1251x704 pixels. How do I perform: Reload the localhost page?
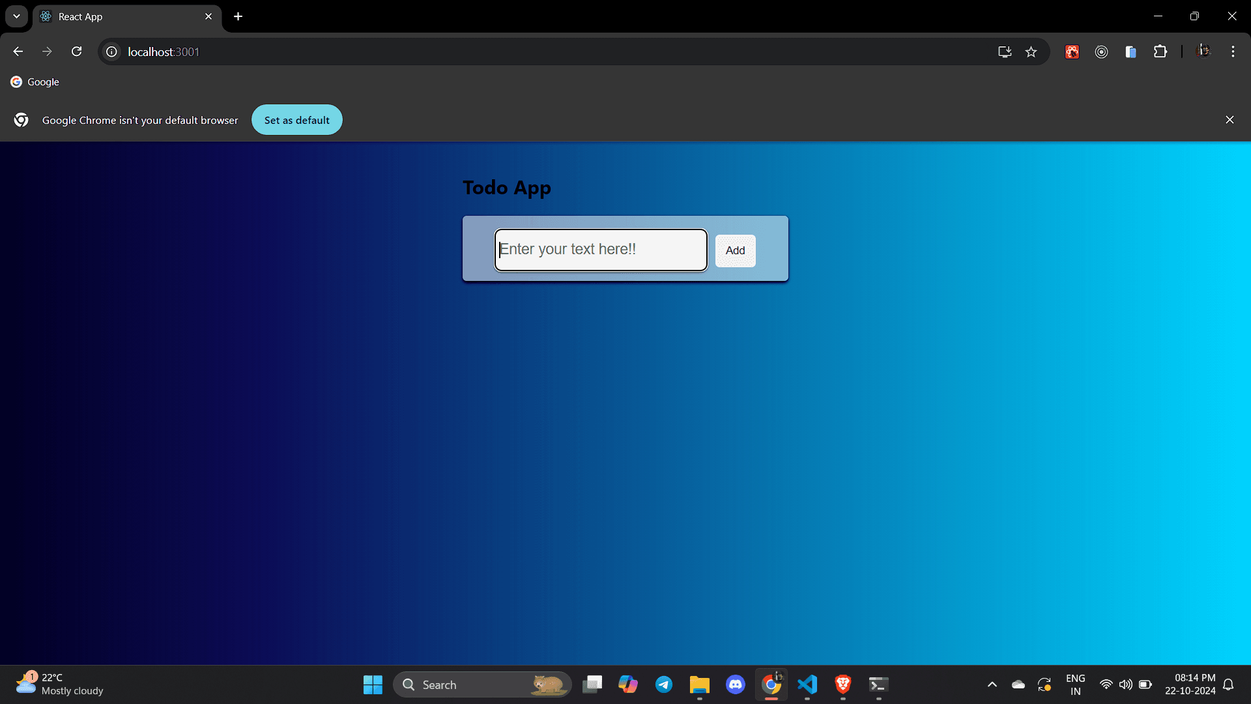coord(76,51)
